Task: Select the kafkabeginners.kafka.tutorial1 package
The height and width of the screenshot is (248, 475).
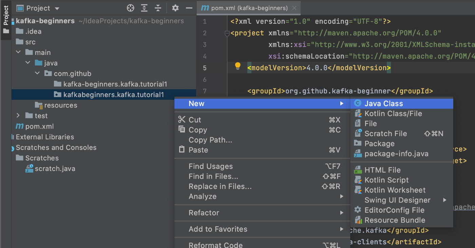Action: point(104,95)
